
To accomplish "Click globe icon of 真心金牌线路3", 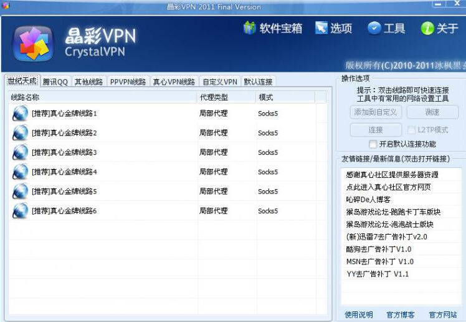I will click(20, 152).
